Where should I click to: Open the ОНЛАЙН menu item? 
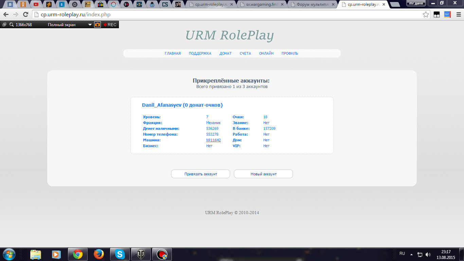pos(266,53)
